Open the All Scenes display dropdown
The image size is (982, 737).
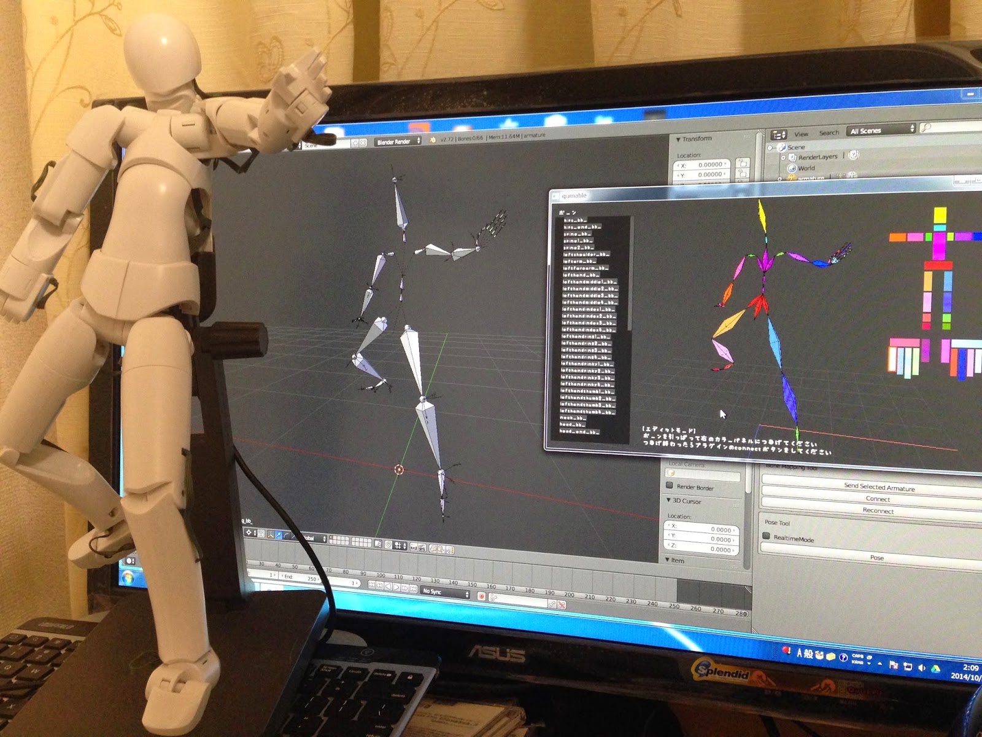pos(866,130)
